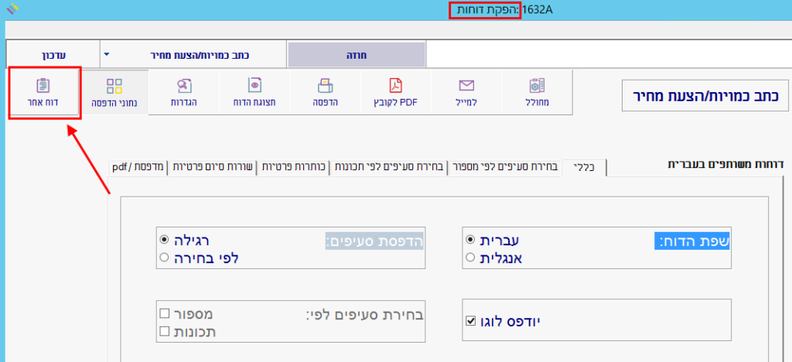Enable the מספור checkbox
The width and height of the screenshot is (792, 362).
(x=164, y=314)
